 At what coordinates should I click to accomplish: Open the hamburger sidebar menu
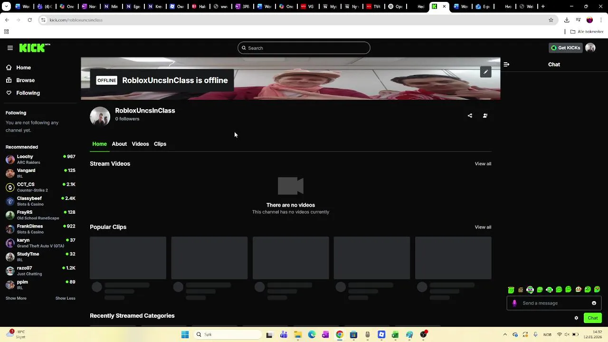10,48
